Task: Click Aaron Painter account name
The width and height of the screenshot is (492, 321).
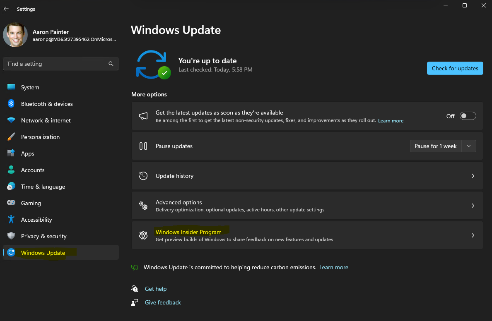Action: coord(51,32)
